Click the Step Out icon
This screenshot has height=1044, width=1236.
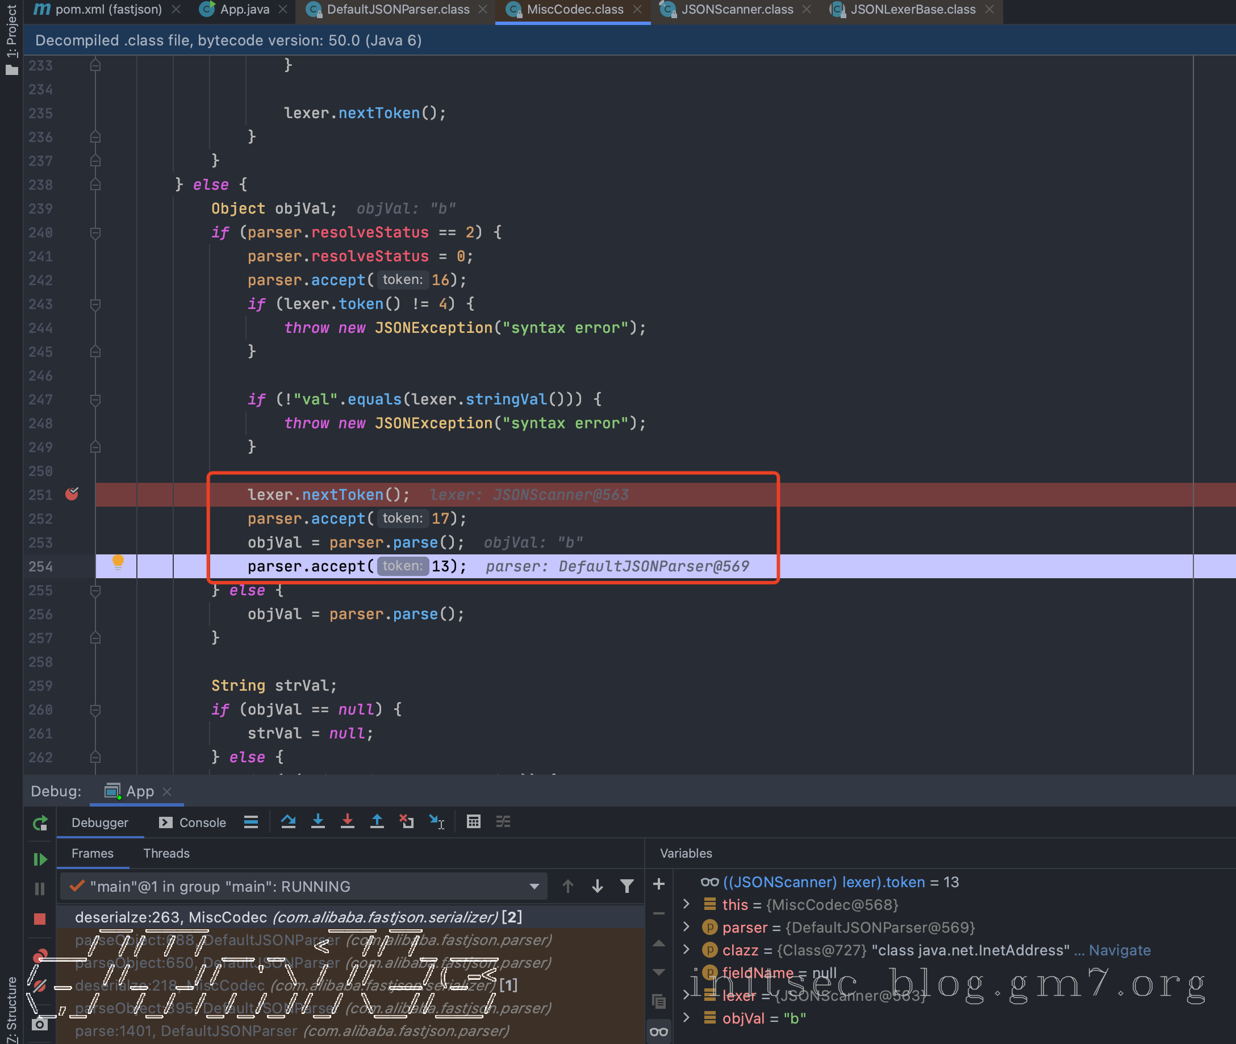coord(377,821)
